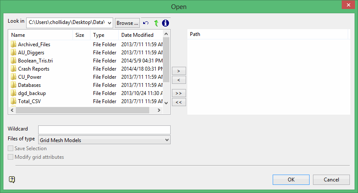358x193 pixels.
Task: Sort by the Date Modified column header
Action: (141, 35)
